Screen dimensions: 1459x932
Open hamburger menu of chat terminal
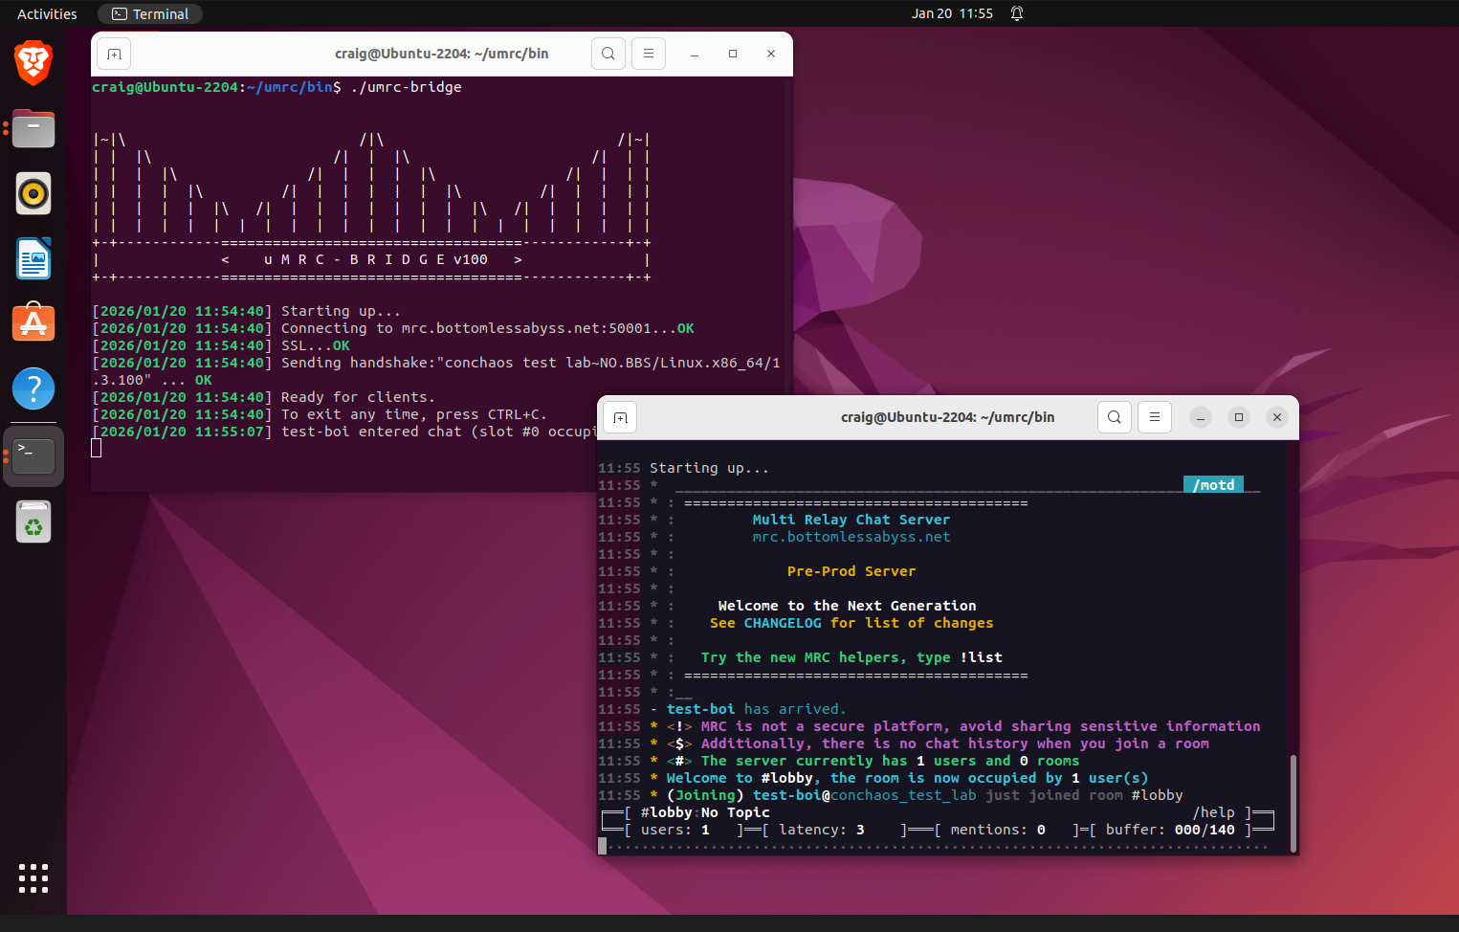(x=1155, y=417)
